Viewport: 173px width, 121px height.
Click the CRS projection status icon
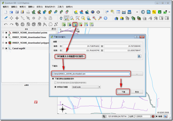coord(166,116)
